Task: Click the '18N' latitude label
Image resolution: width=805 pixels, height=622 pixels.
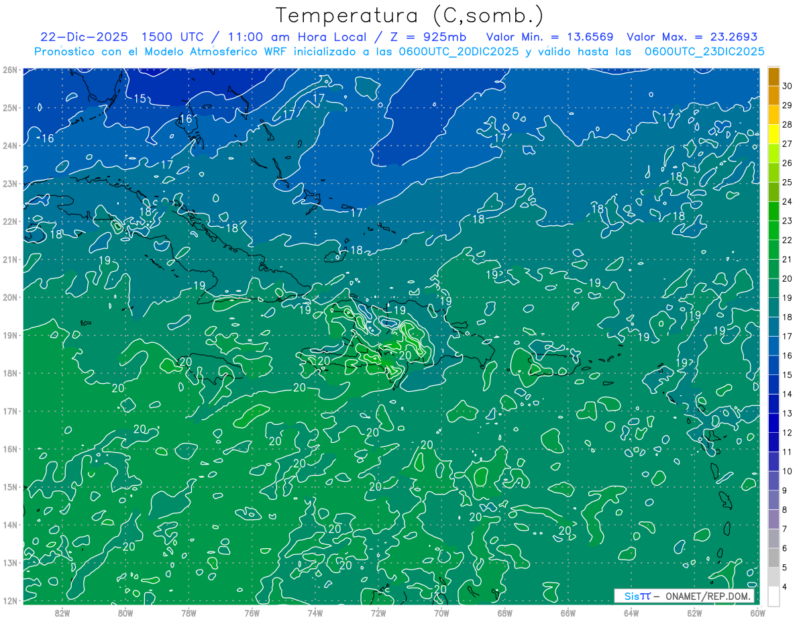Action: coord(9,373)
